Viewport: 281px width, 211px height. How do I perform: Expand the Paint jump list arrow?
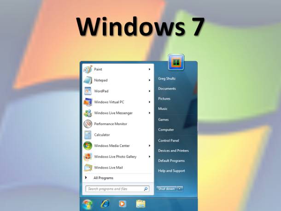149,69
